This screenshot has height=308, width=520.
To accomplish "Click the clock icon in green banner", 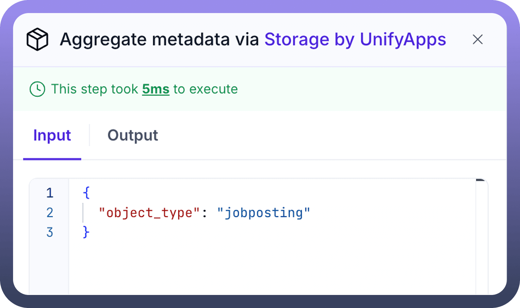I will click(x=37, y=89).
